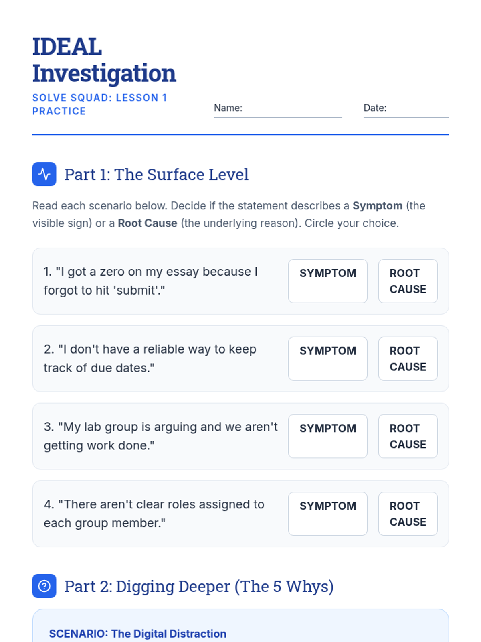Screen dimensions: 481x642
Task: Click scenario 3 lab group statement text
Action: (160, 436)
